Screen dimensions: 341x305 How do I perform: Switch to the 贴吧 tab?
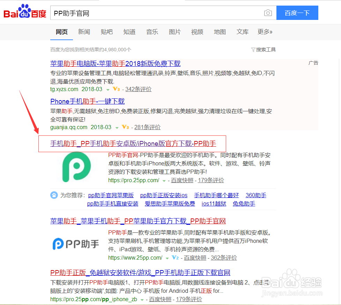(106, 32)
